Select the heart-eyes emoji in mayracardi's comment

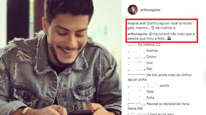[152, 28]
